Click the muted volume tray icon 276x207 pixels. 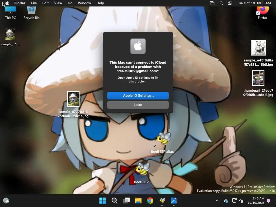coord(241,201)
